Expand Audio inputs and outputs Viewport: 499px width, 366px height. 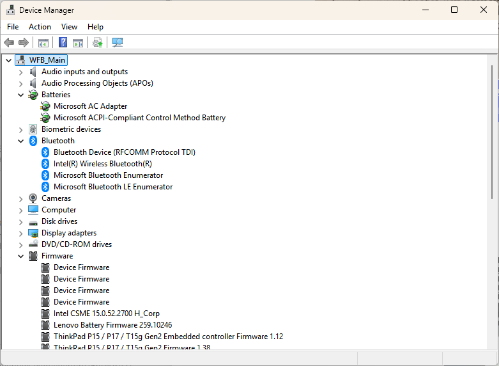pyautogui.click(x=21, y=72)
